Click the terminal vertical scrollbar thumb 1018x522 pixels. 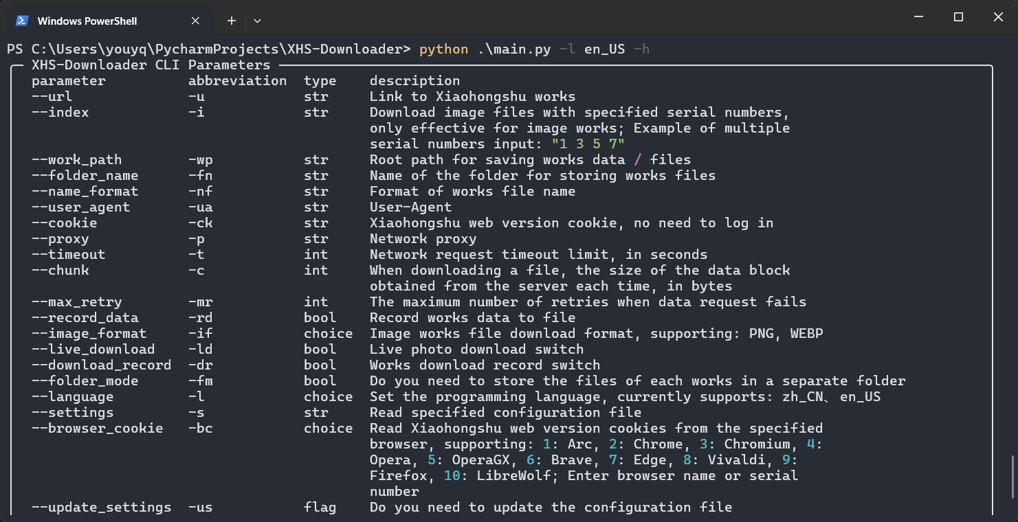[x=1013, y=477]
